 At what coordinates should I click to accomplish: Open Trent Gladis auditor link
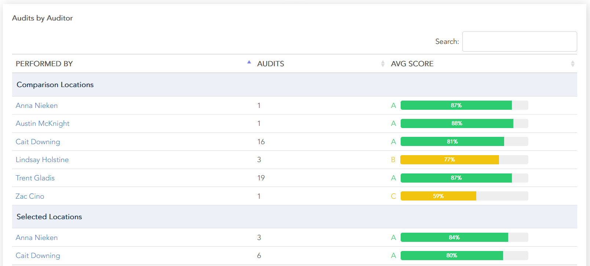(35, 178)
